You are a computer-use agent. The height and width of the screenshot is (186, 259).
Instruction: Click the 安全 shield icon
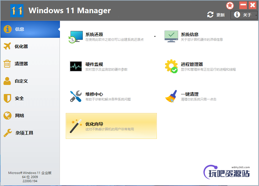tap(7, 98)
